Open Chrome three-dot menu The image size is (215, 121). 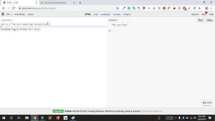(212, 8)
